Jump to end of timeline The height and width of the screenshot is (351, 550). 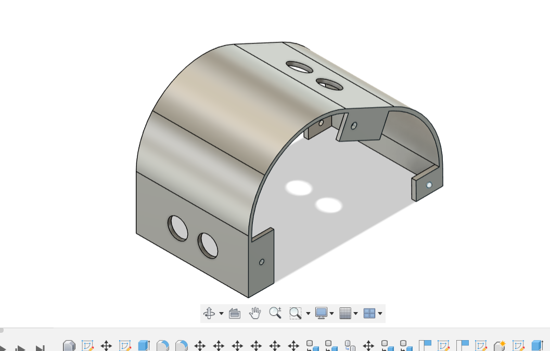pos(40,348)
